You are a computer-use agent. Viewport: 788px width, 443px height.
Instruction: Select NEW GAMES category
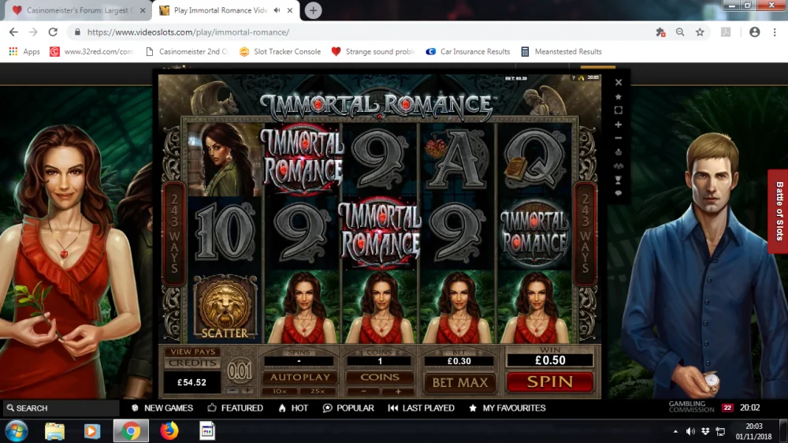coord(162,408)
